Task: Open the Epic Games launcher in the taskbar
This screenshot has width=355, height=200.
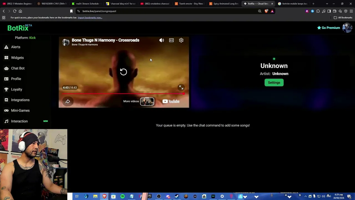Action: pyautogui.click(x=150, y=196)
